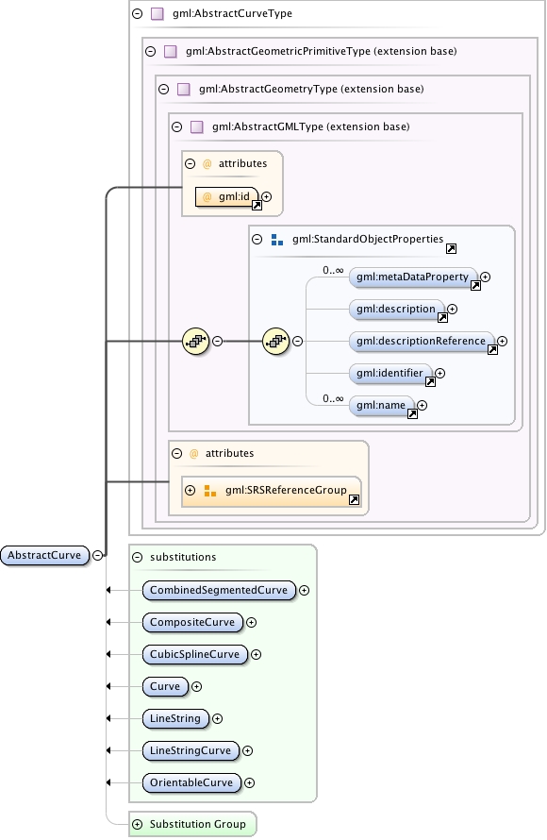
Task: Select the Curve element node
Action: click(165, 687)
